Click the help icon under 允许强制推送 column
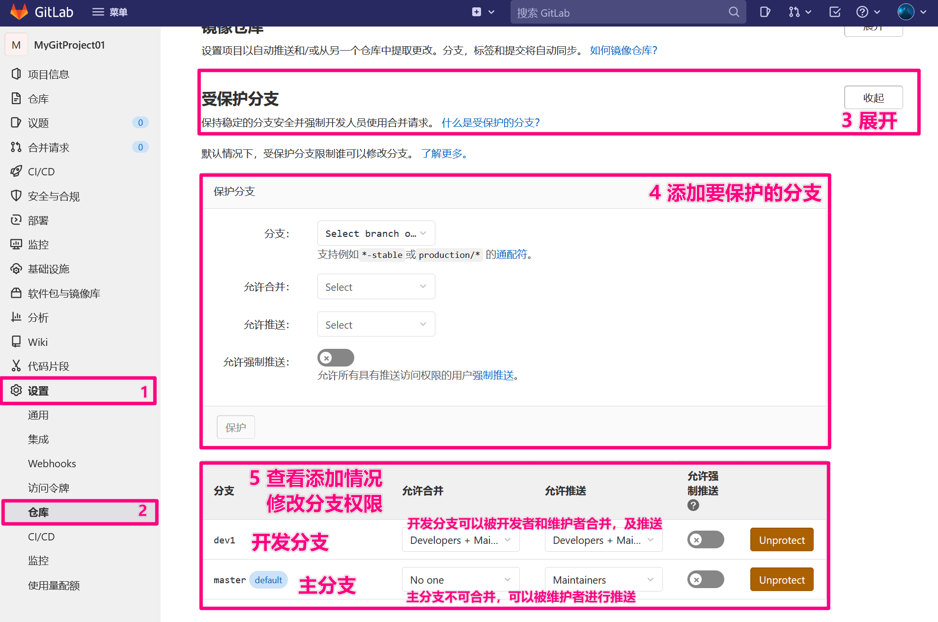The height and width of the screenshot is (622, 938). [693, 505]
